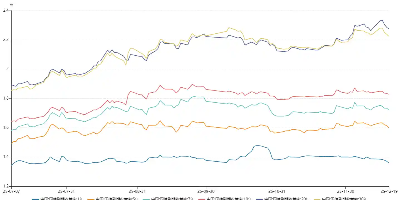The width and height of the screenshot is (398, 200).
Task: Click the 2.4 value on the y-axis
Action: [6, 11]
